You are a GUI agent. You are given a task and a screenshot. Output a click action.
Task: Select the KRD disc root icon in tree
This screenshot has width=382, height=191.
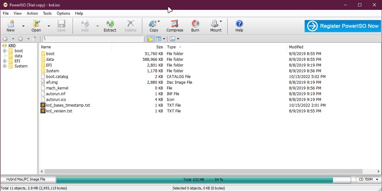pyautogui.click(x=4, y=46)
